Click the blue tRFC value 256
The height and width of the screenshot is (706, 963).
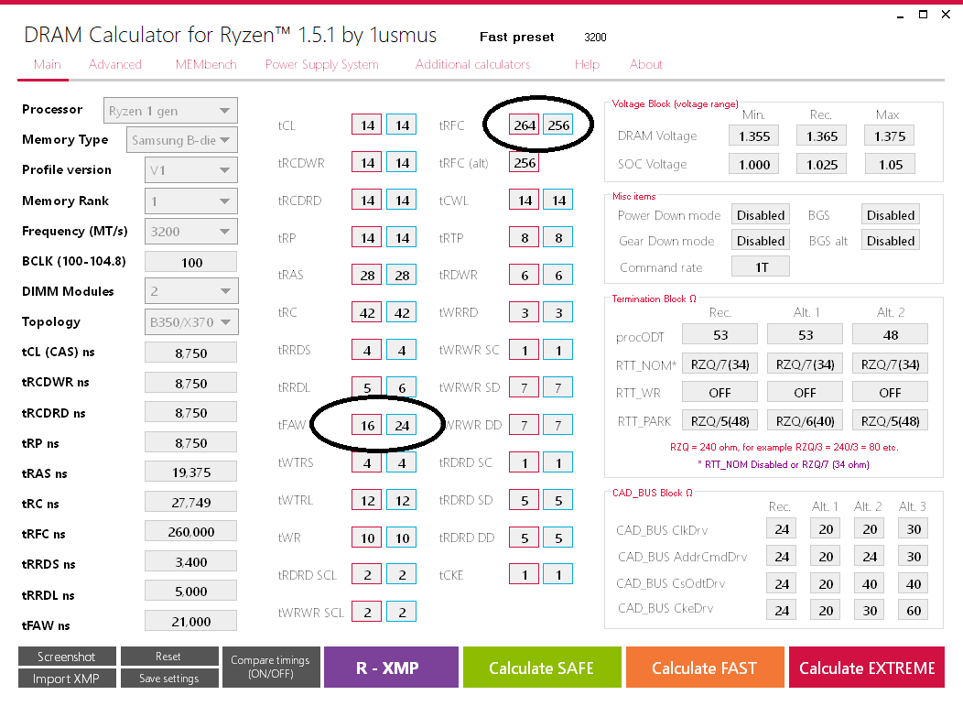point(558,125)
